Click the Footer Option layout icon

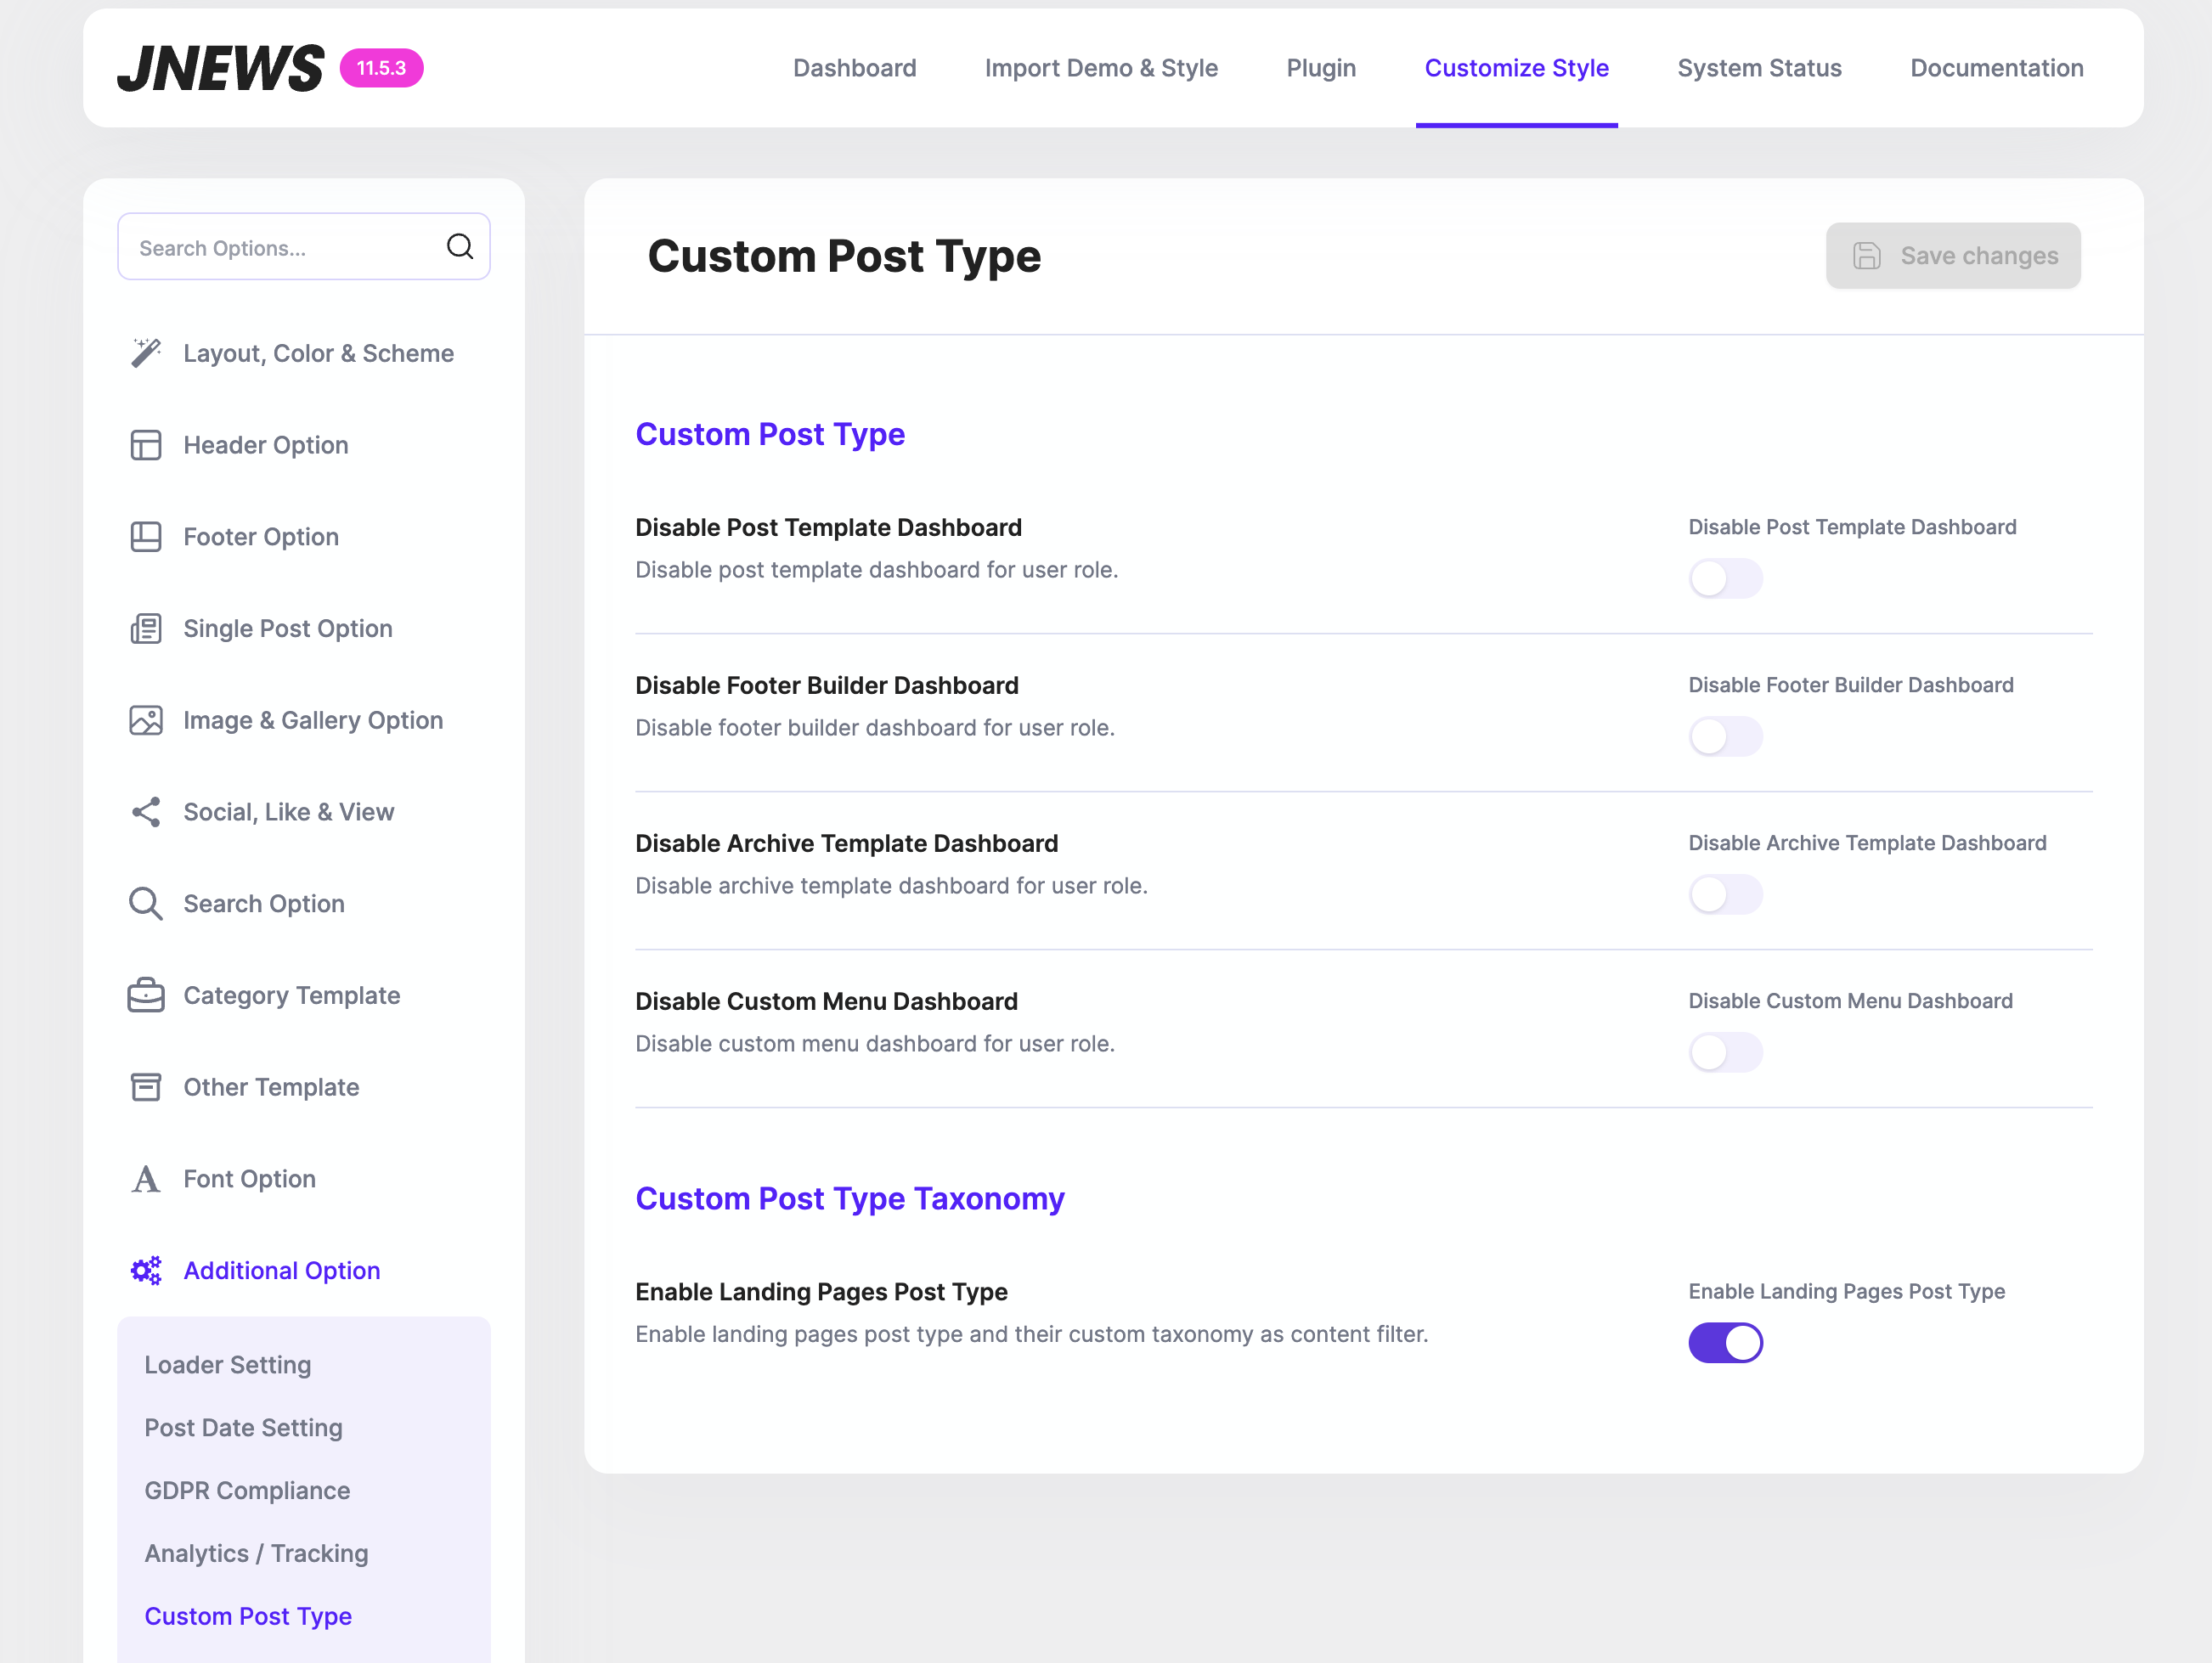click(146, 537)
